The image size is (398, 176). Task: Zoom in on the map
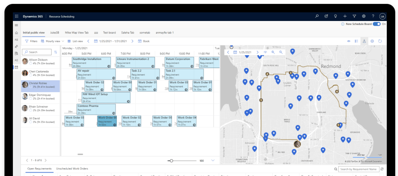point(273,52)
